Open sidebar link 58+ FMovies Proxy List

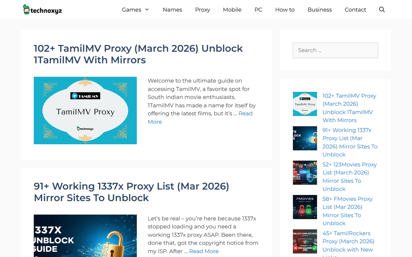(348, 211)
